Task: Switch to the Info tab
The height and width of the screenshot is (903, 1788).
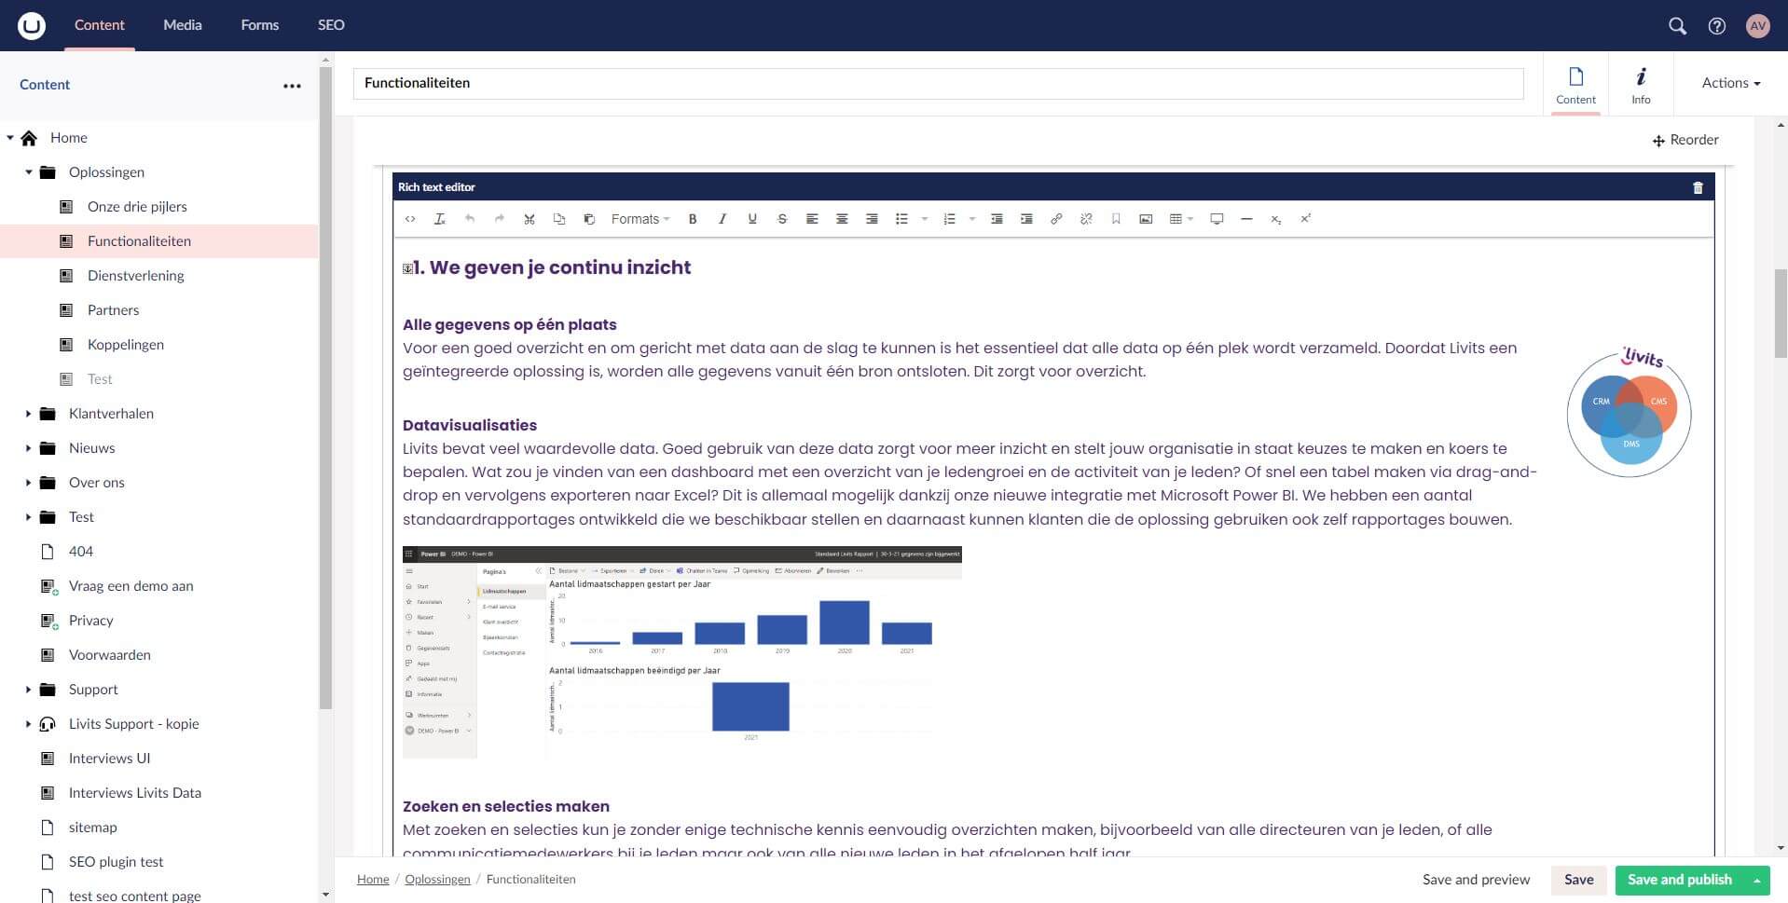Action: [1641, 85]
